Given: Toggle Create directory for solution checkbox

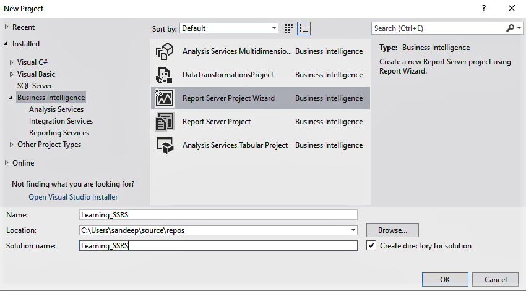Looking at the screenshot, I should point(371,245).
